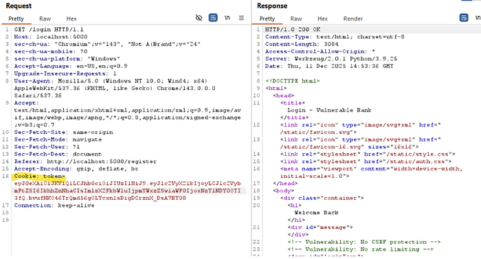Viewport: 481px width, 259px height.
Task: Click the 'GET /login HTTP/1.1' request line
Action: click(49, 30)
